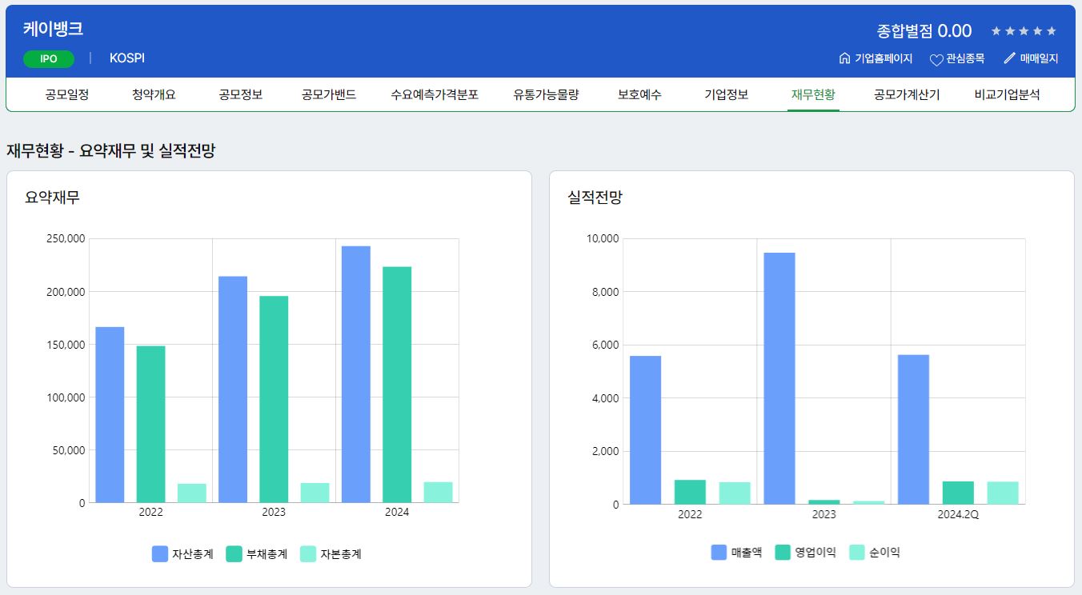Click the home icon for 기업홈페이지
This screenshot has width=1082, height=595.
(844, 58)
